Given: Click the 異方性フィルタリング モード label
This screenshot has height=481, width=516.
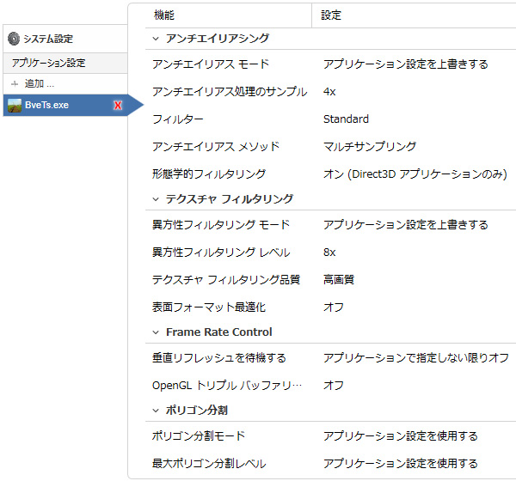Looking at the screenshot, I should tap(221, 225).
